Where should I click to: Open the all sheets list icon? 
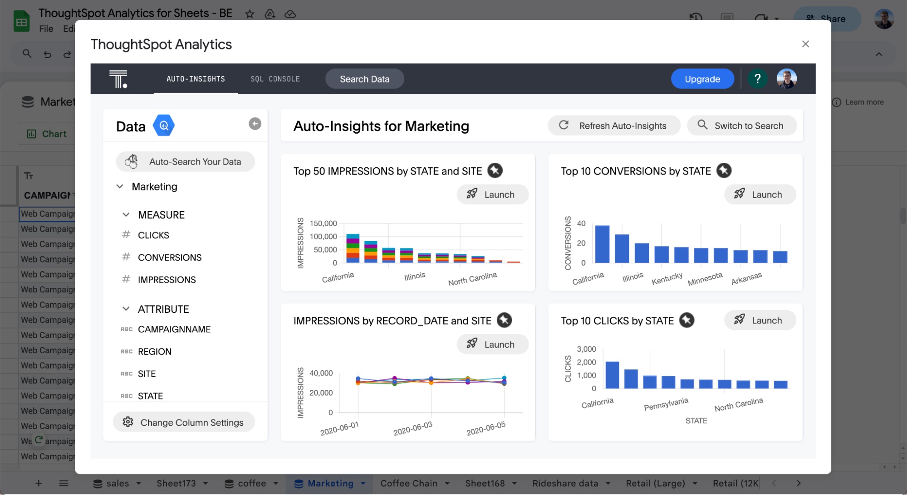pyautogui.click(x=64, y=483)
